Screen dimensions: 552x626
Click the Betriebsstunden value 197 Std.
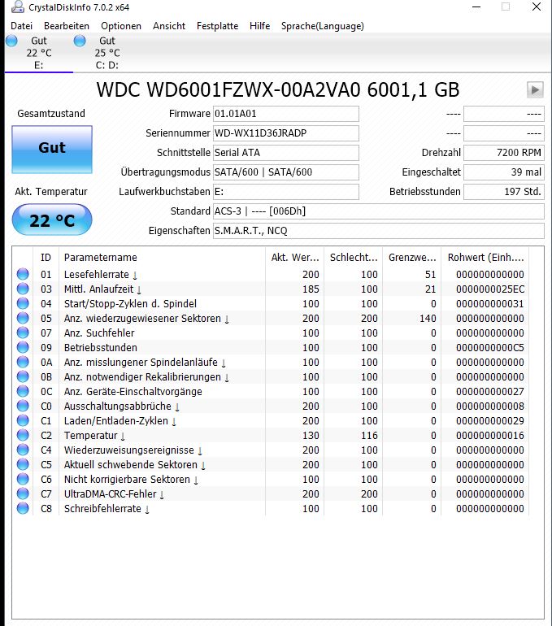[x=504, y=192]
